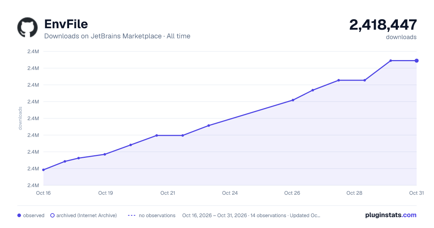Screen dimensions: 434x228
Task: Click the Oct 28 x-axis label
Action: 354,193
